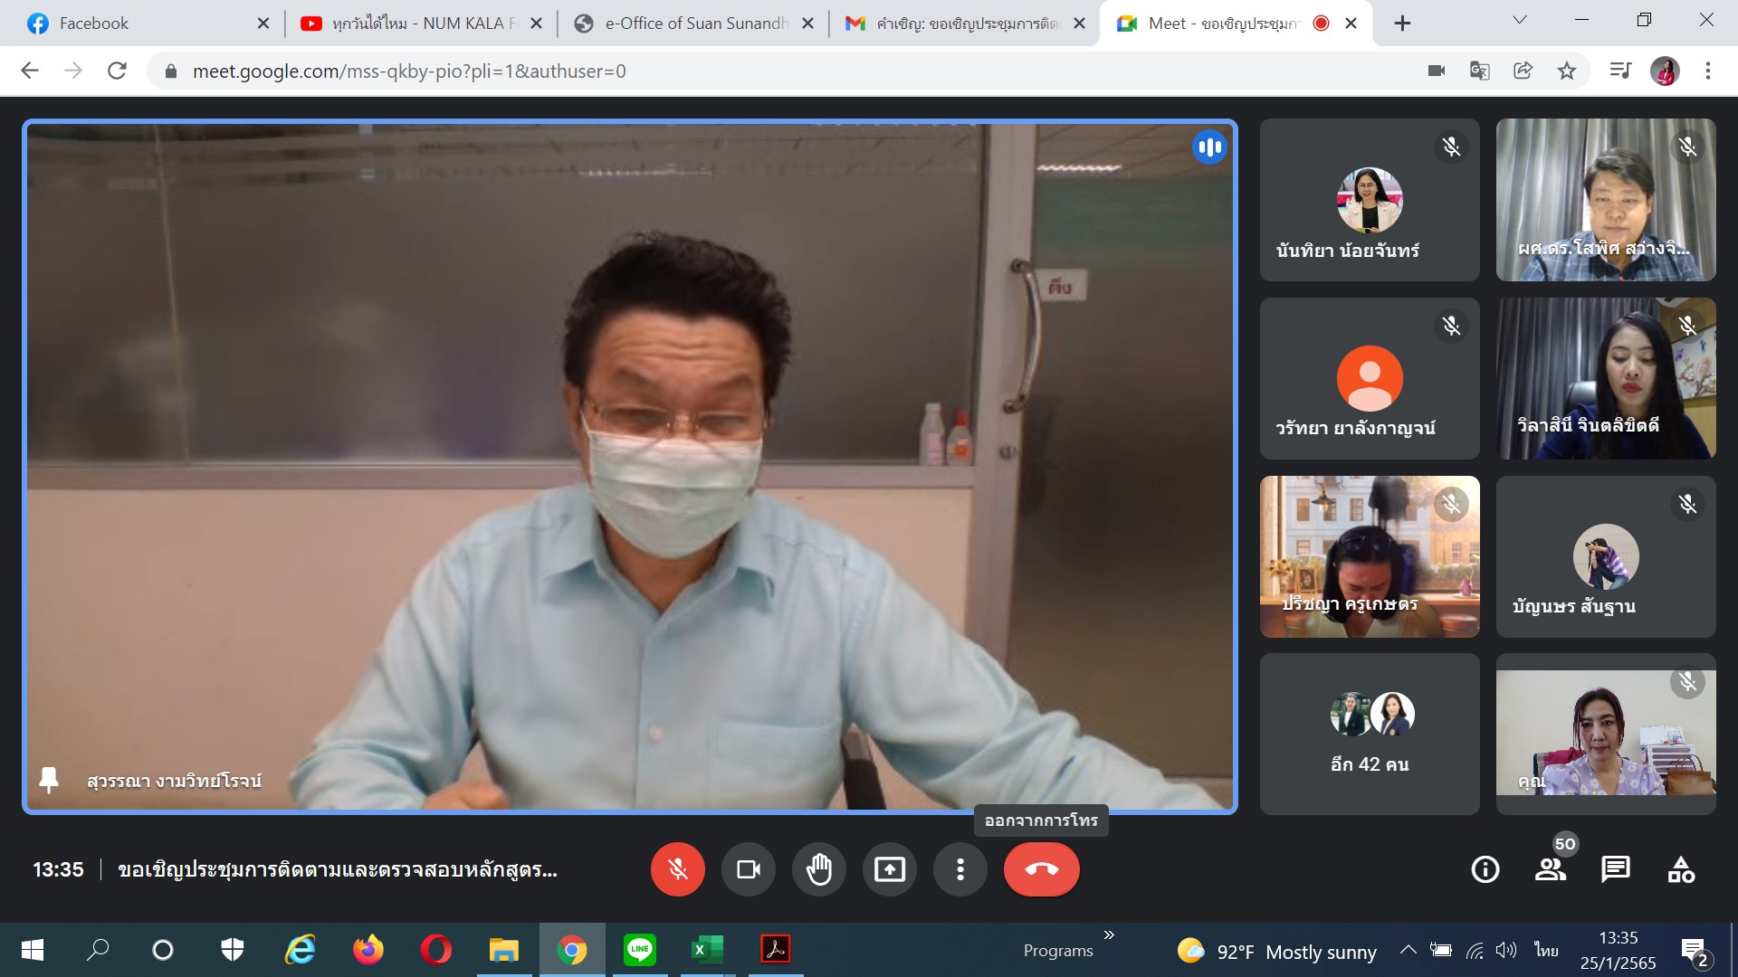Open the activities shapes icon
Screen dimensions: 1738x977
[x=1681, y=869]
